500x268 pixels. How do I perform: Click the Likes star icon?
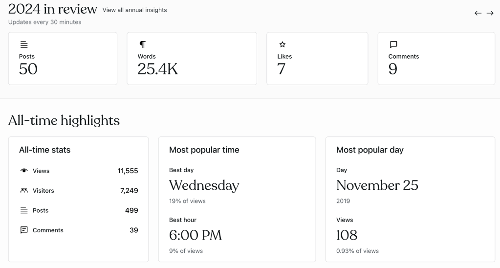pyautogui.click(x=282, y=45)
